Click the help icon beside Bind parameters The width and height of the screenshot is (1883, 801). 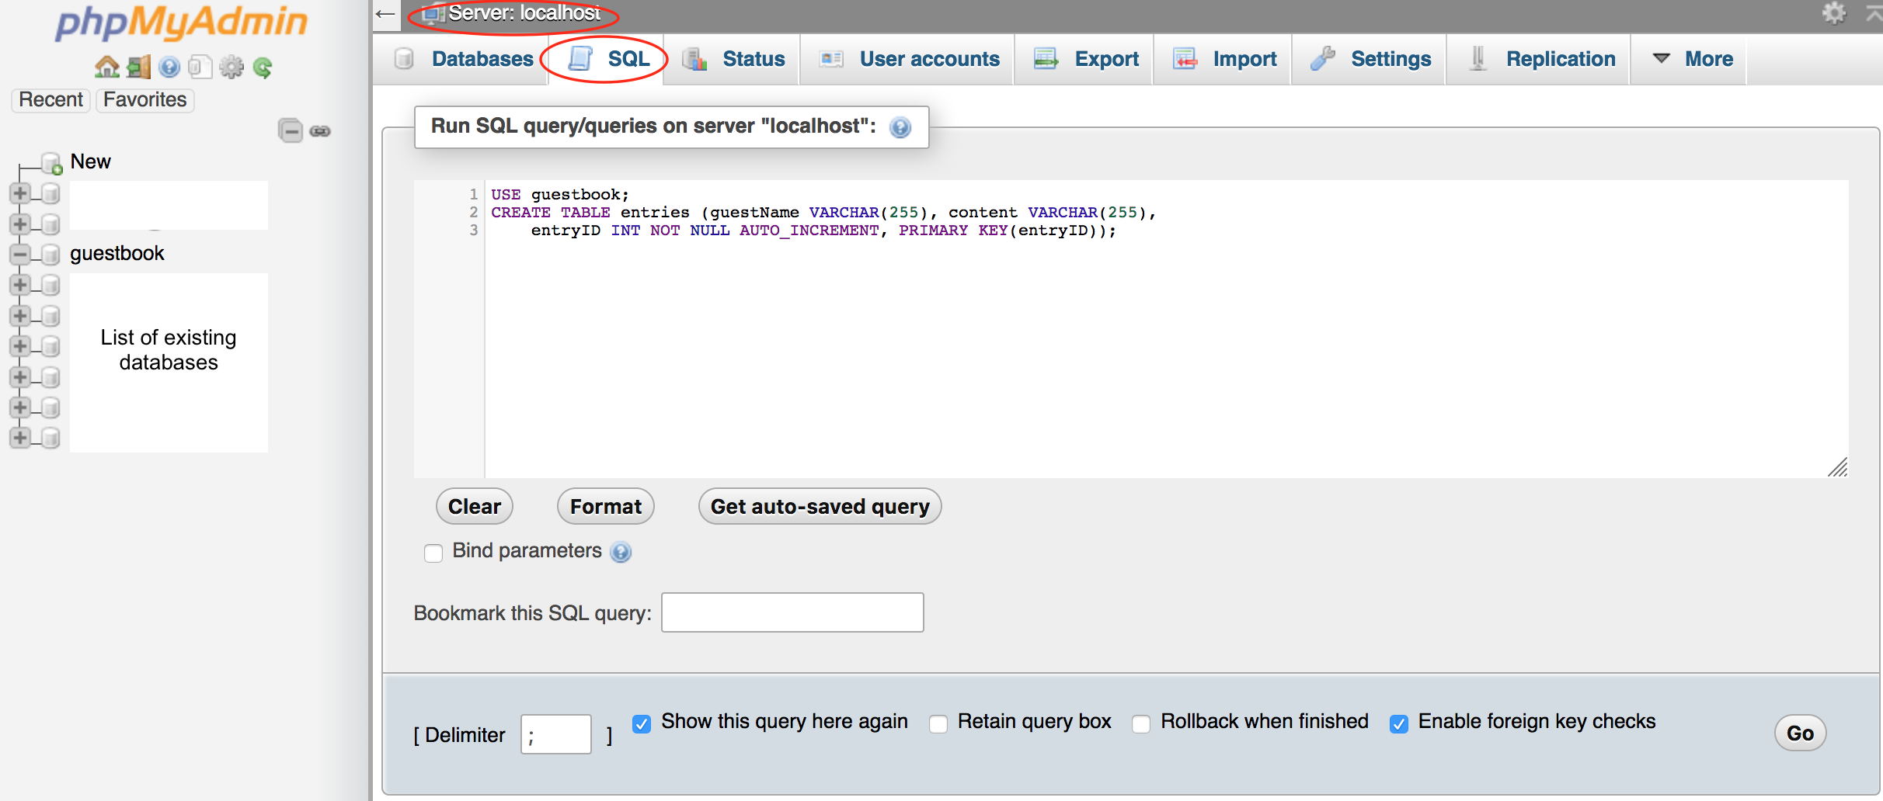click(x=621, y=553)
